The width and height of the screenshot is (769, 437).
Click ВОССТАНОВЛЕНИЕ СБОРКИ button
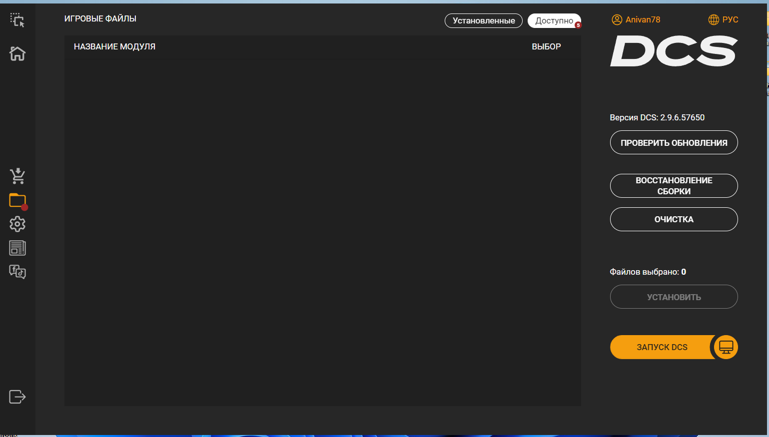pos(674,186)
